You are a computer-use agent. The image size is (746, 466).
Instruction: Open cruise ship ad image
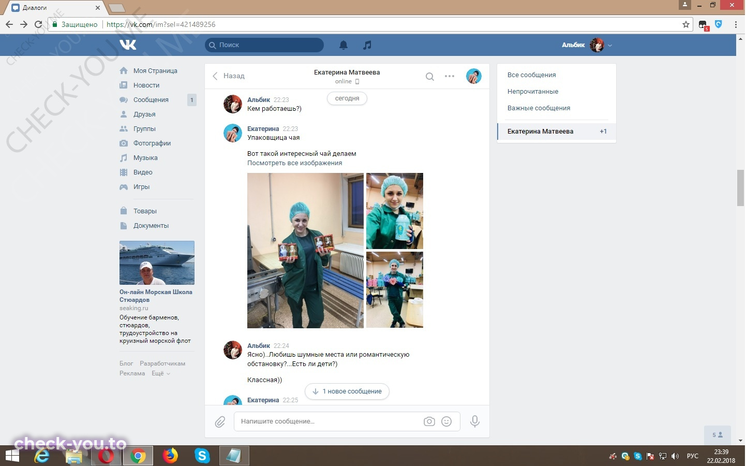(157, 263)
